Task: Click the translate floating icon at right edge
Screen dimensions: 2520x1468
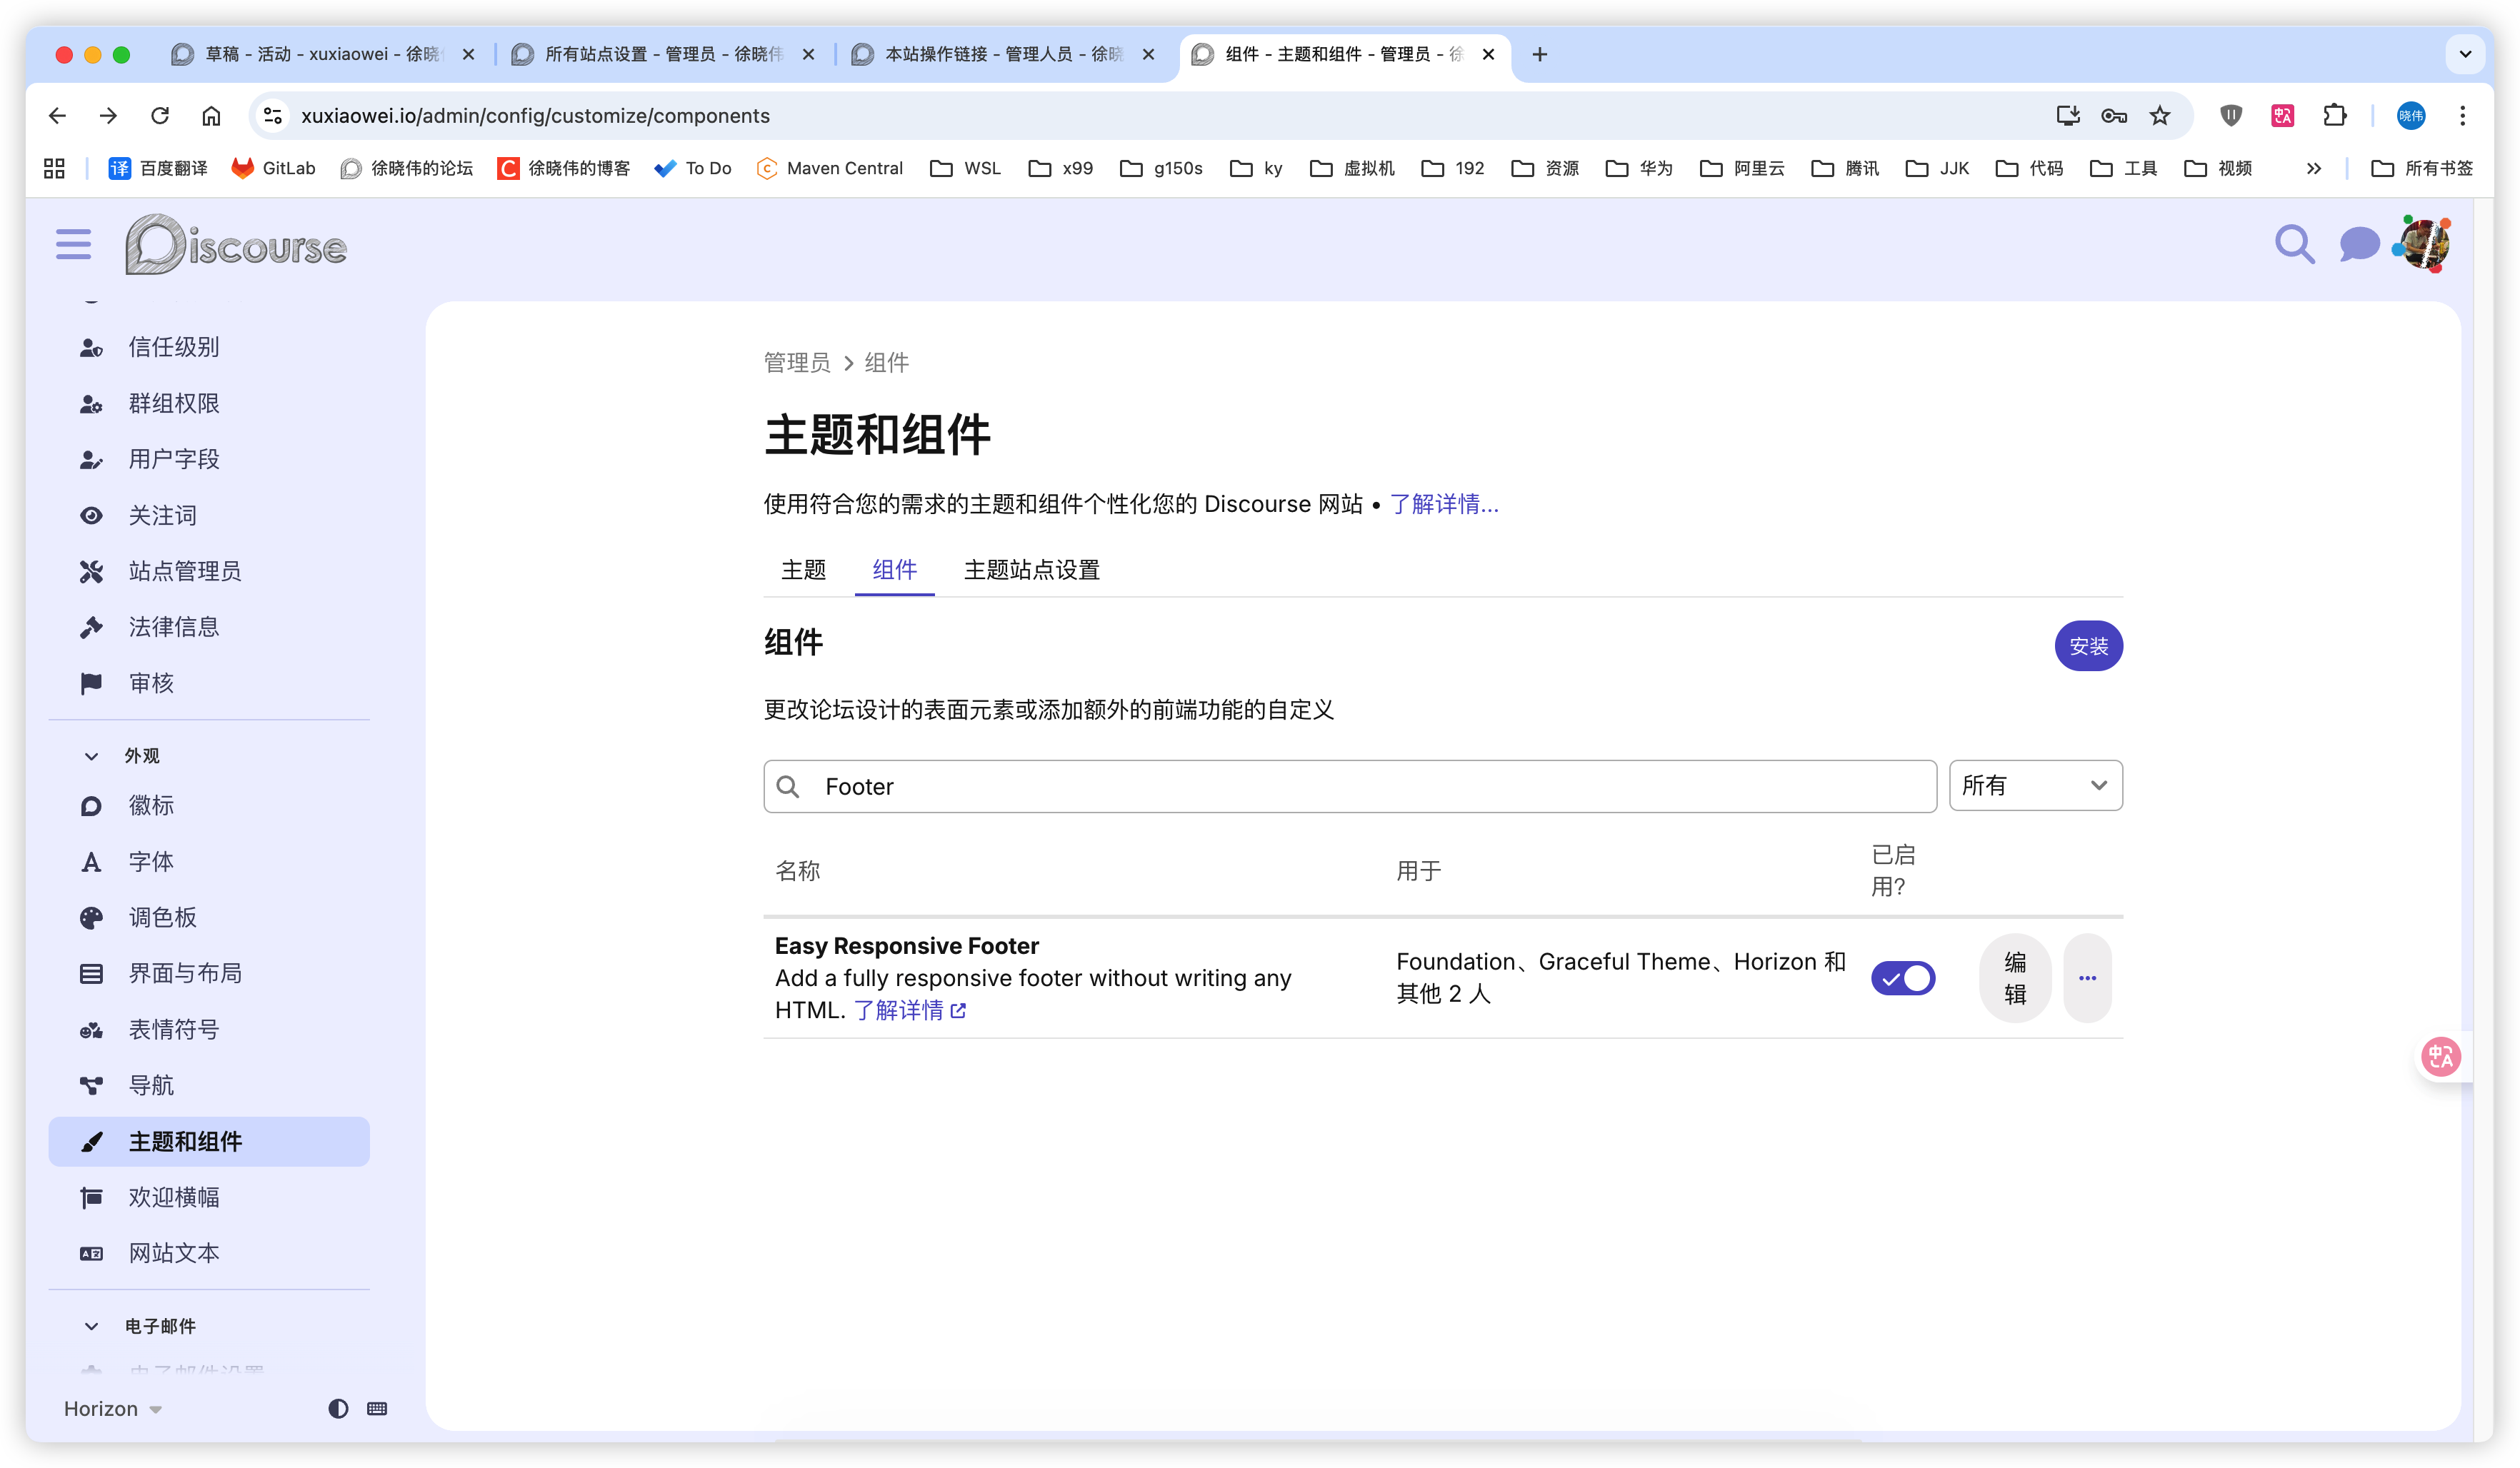Action: 2440,1056
